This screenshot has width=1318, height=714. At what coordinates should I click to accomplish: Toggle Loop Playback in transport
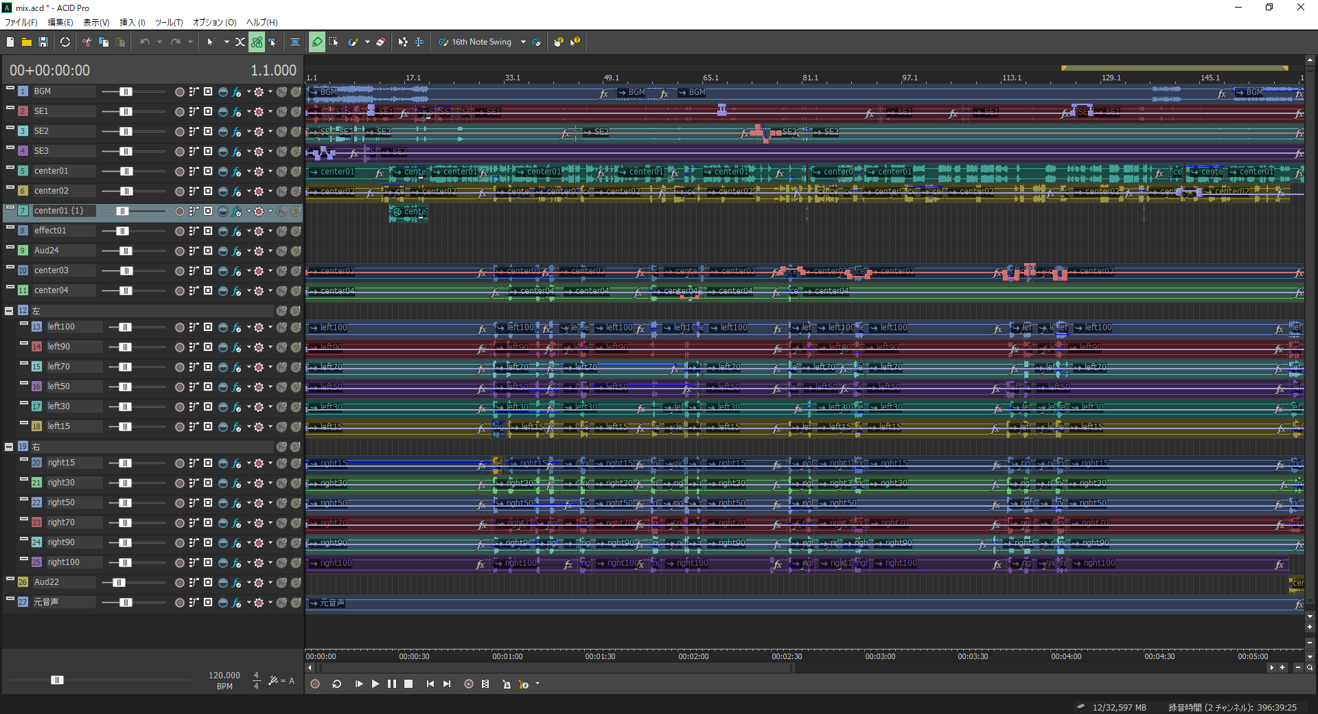pyautogui.click(x=336, y=684)
